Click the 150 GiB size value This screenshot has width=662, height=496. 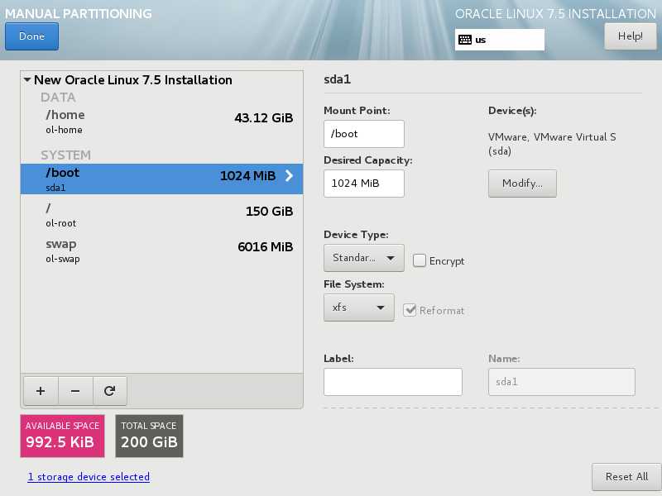(x=270, y=211)
